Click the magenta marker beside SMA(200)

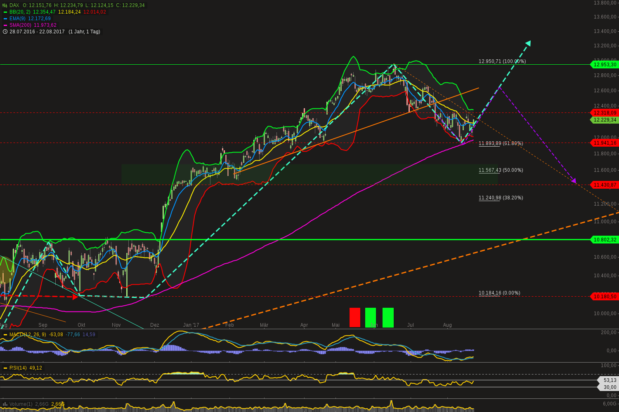click(5, 25)
